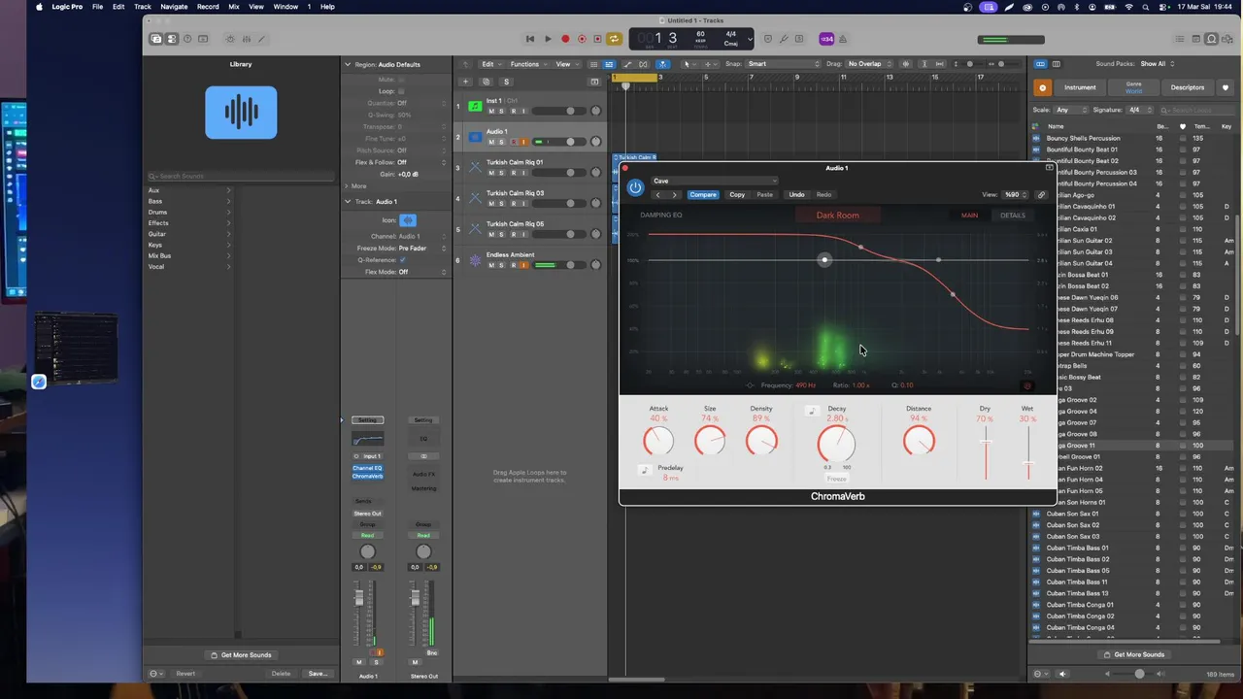Open the Loop Browser toolbar icon
Viewport: 1243px width, 699px height.
click(1212, 39)
